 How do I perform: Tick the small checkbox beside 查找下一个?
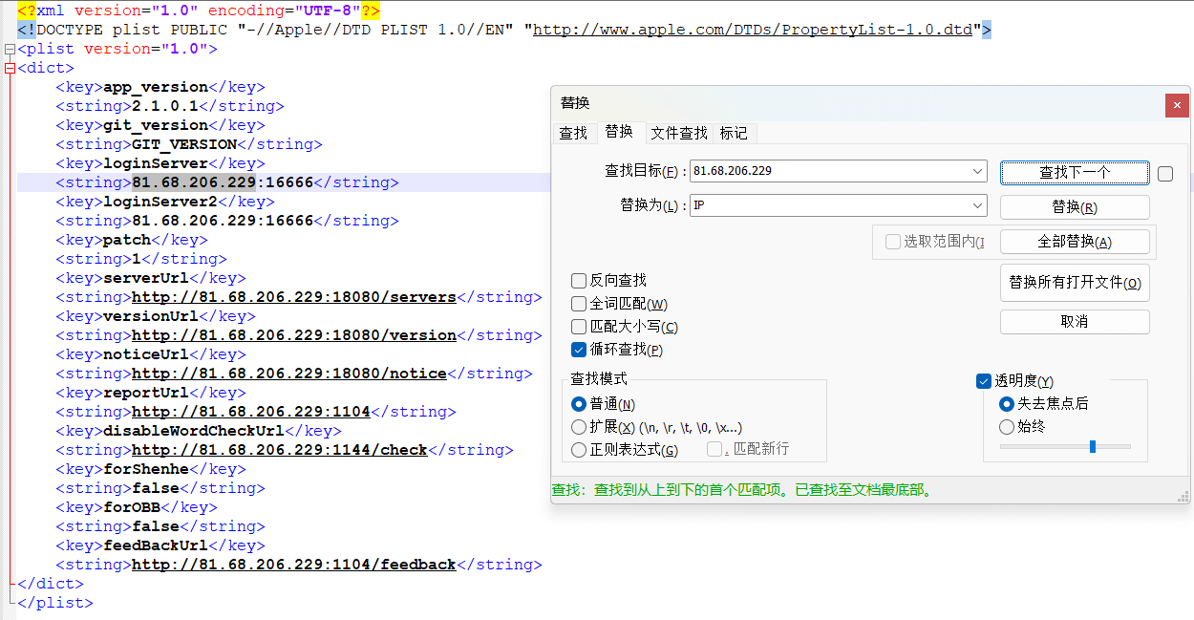(1164, 174)
